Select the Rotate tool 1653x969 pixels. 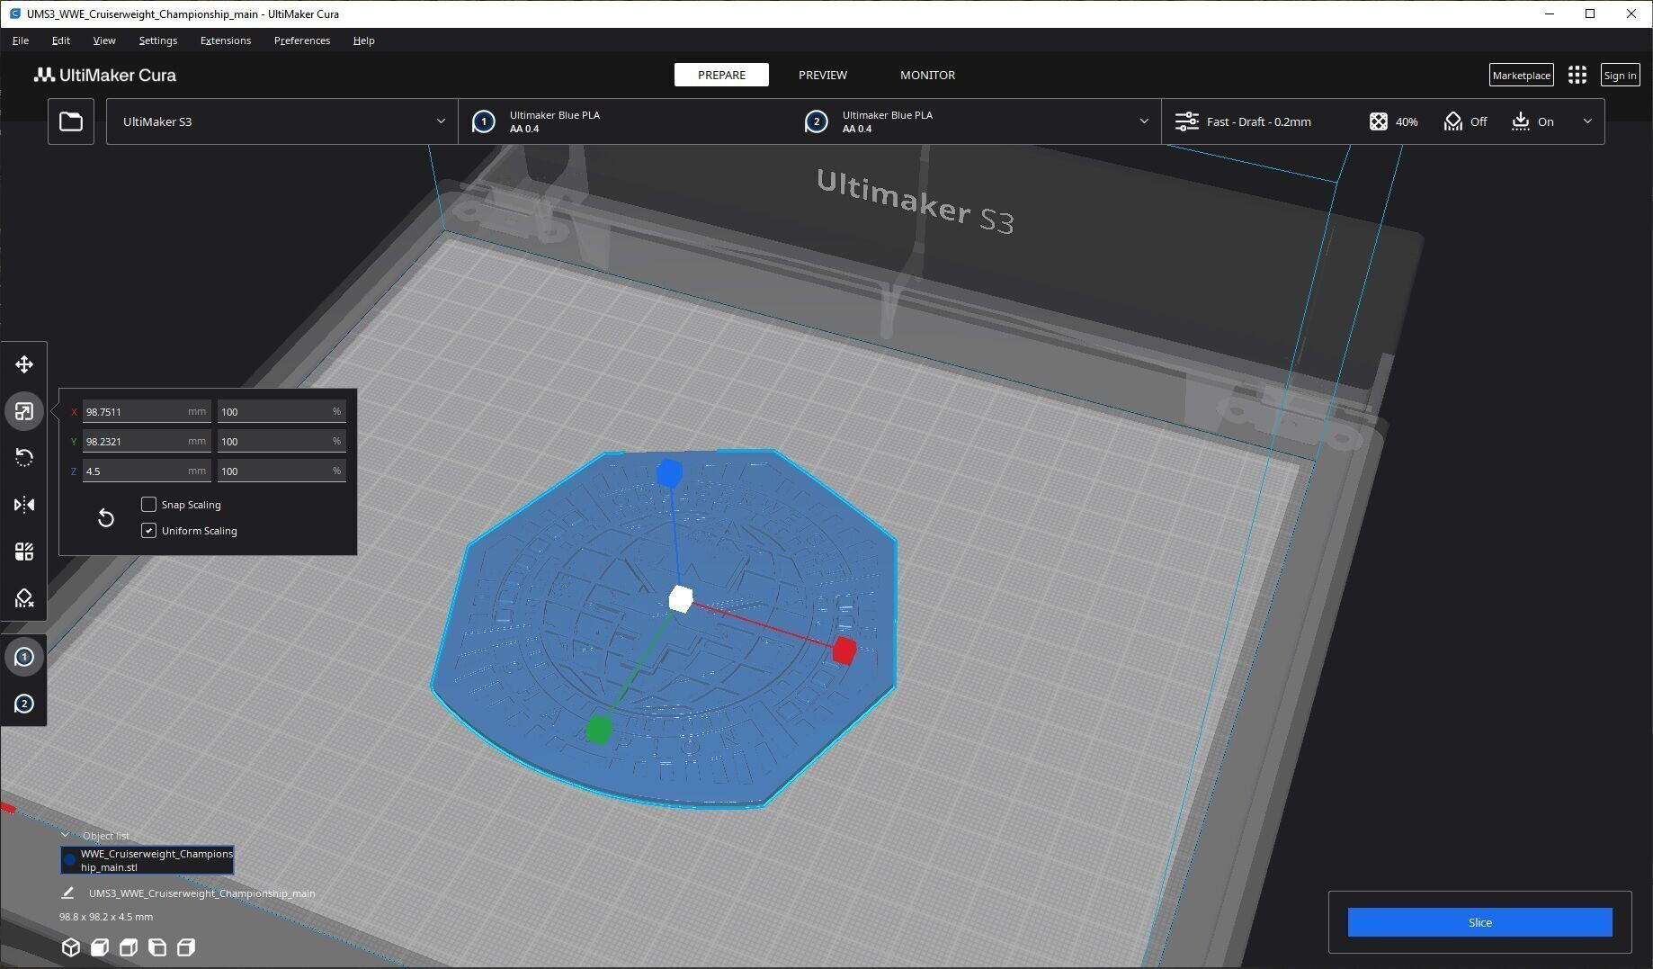[x=24, y=458]
